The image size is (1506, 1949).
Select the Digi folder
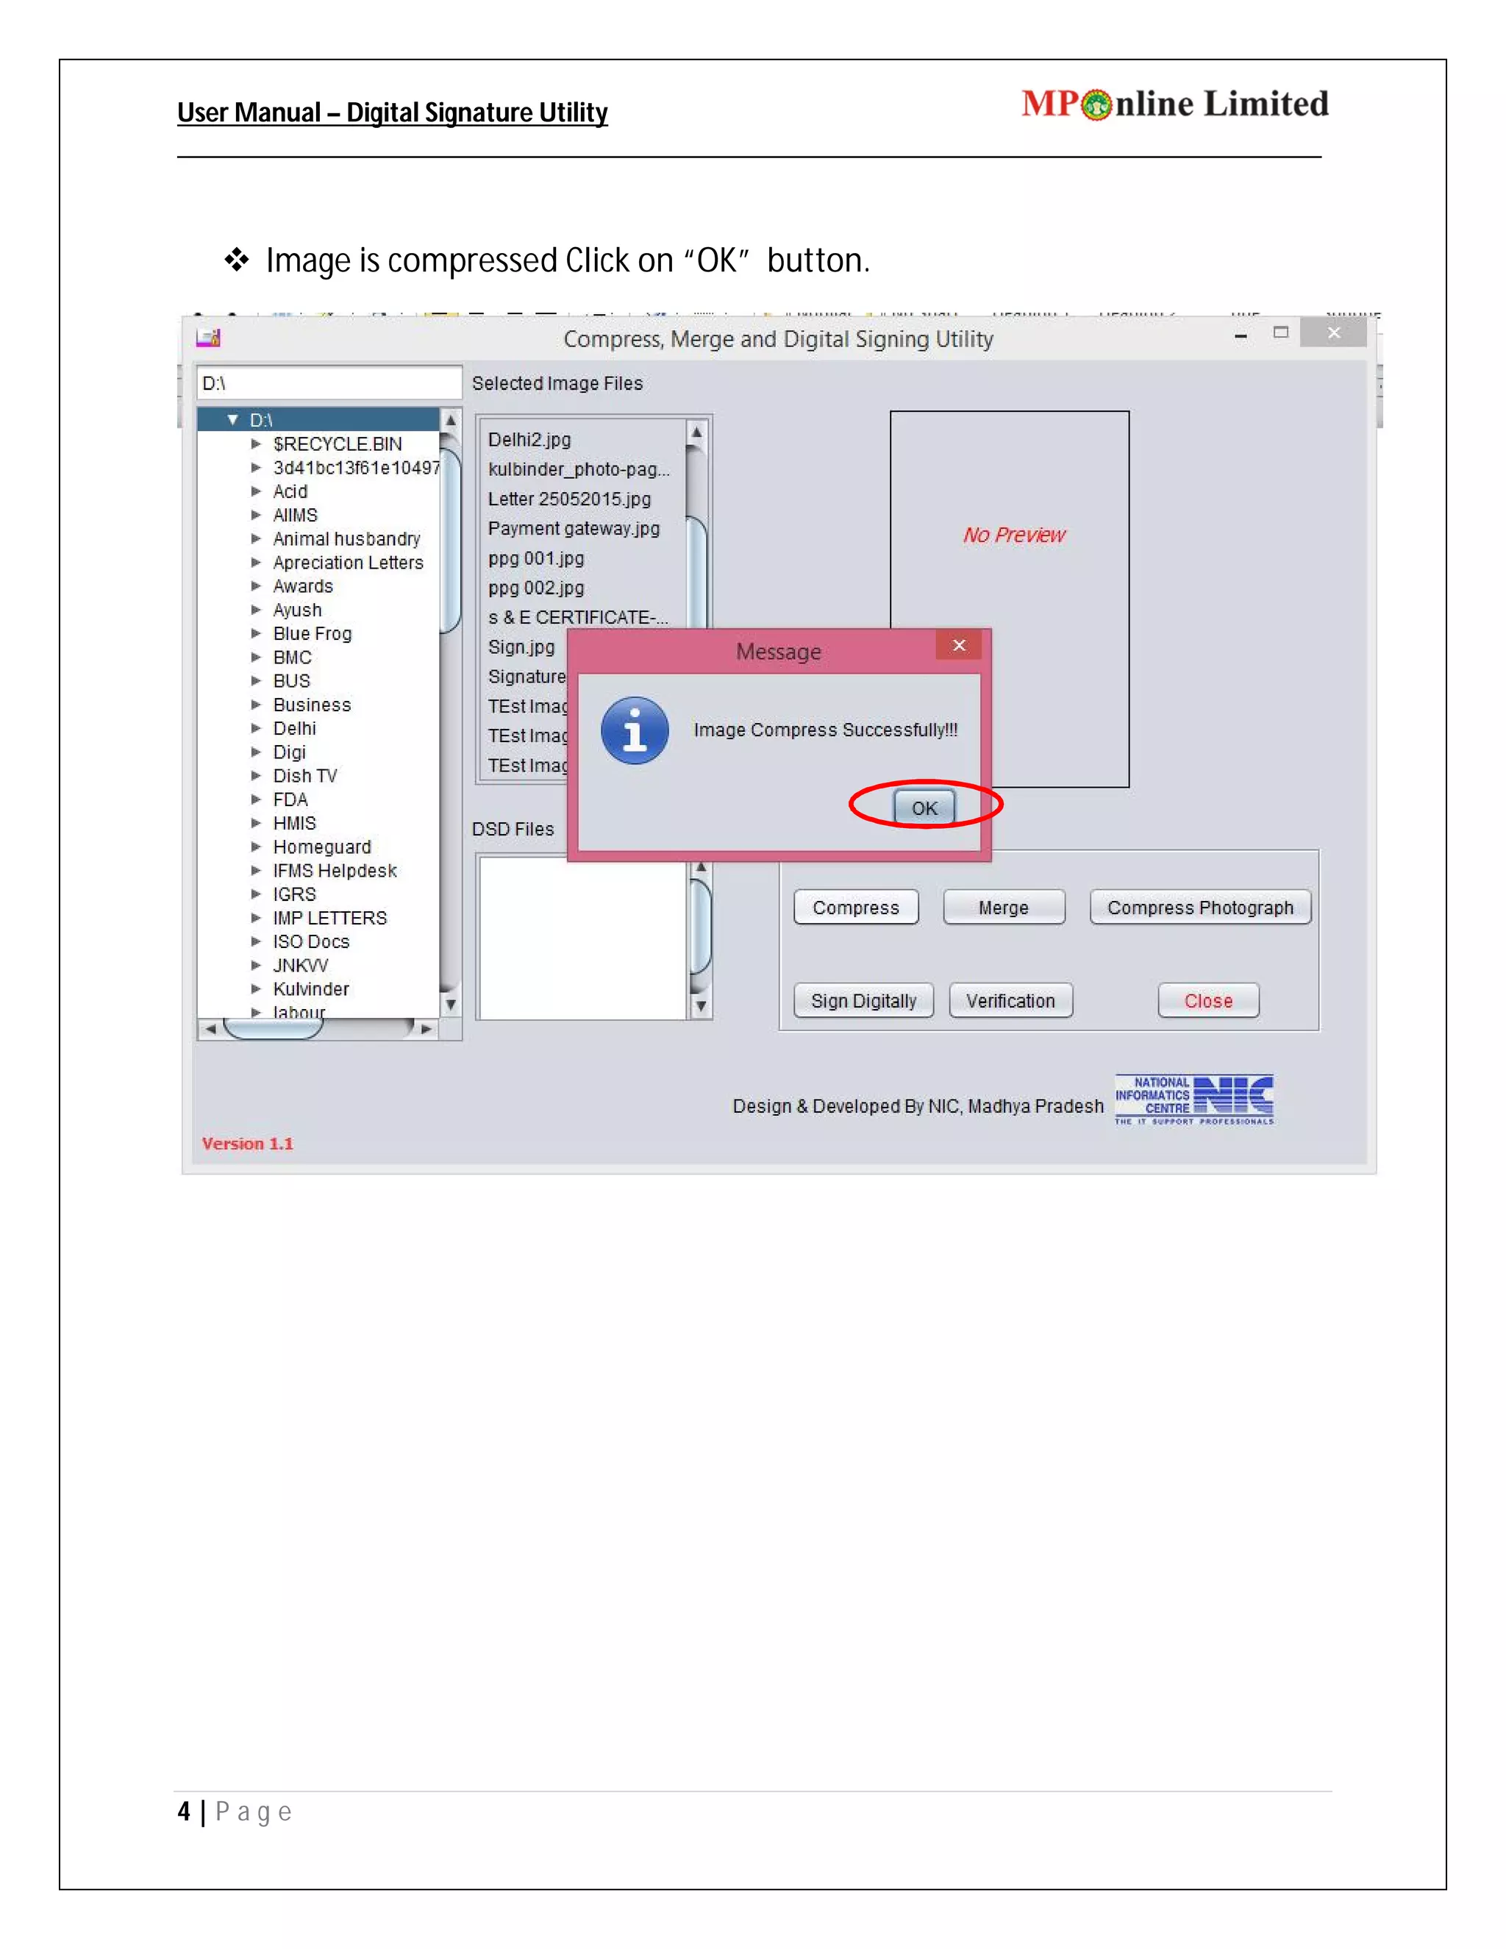(x=289, y=752)
